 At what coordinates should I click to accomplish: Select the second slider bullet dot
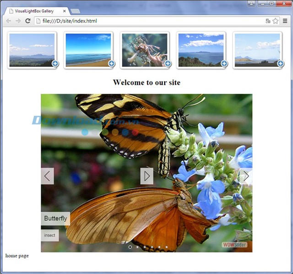[137, 247]
